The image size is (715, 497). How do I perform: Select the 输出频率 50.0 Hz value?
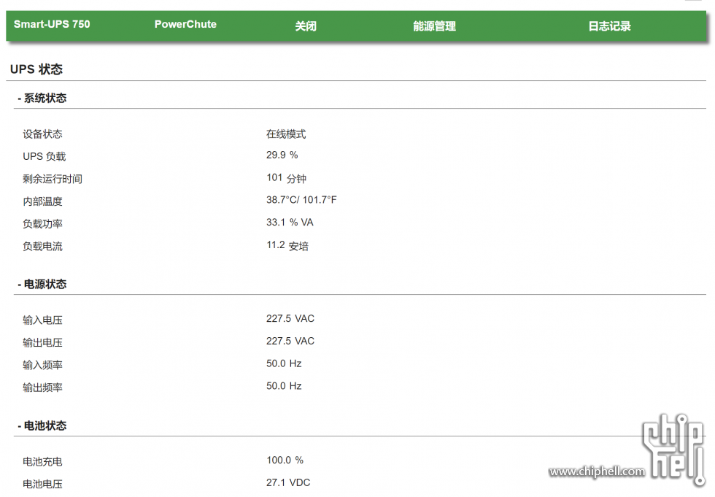[284, 386]
